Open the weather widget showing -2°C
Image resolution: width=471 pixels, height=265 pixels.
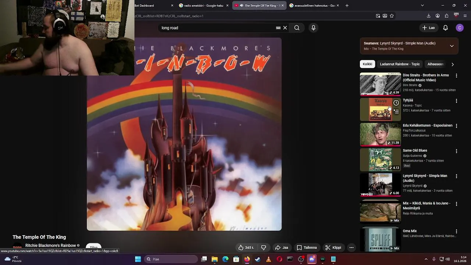pyautogui.click(x=13, y=259)
